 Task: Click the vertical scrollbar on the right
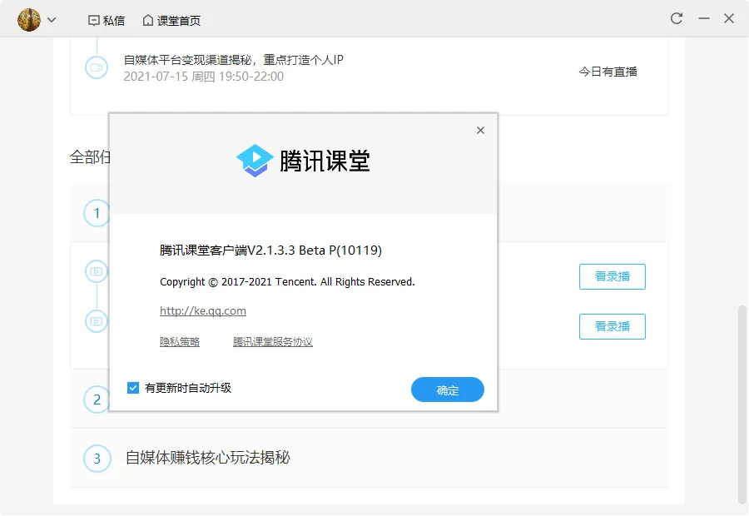tap(742, 404)
